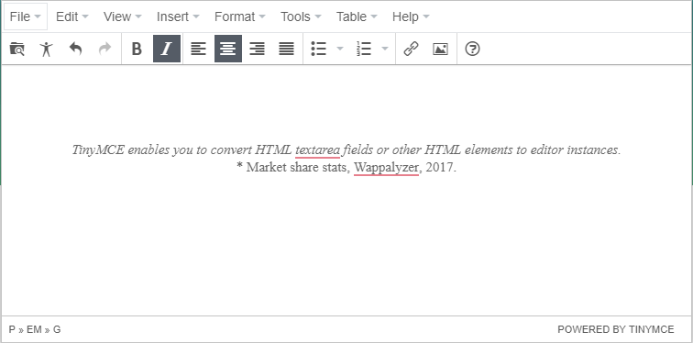Expand numbered list style dropdown arrow

385,49
